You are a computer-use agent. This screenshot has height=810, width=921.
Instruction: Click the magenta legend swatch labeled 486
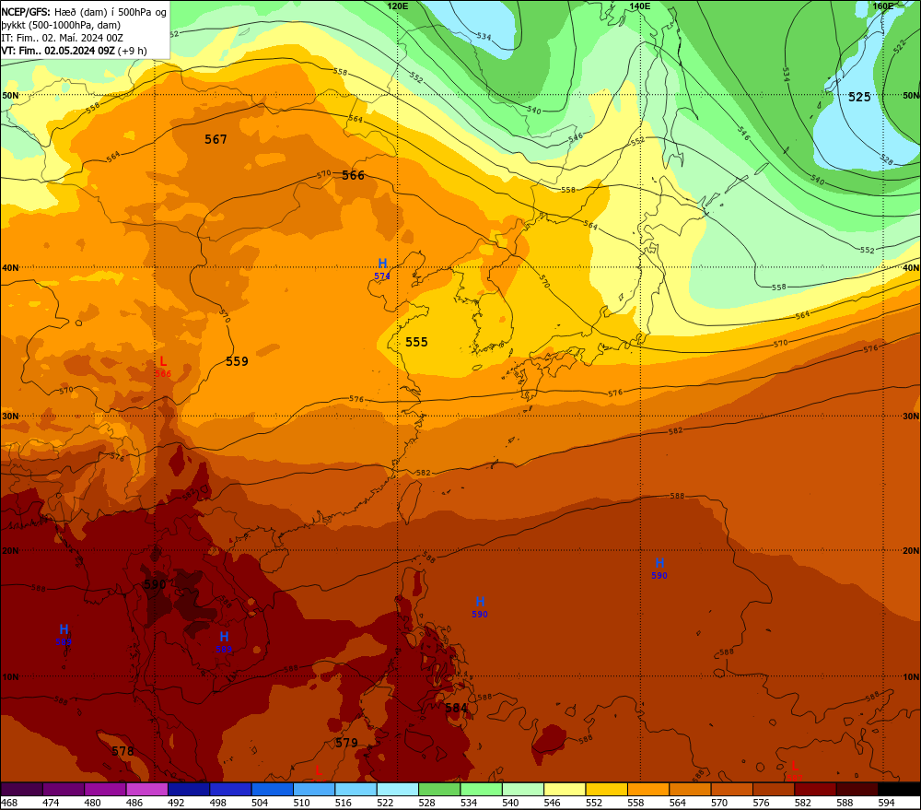click(146, 790)
